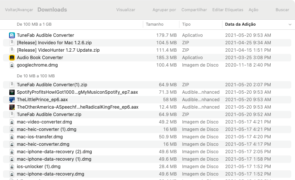Click the mac-iphone-data-recovery.dmg file icon
The width and height of the screenshot is (295, 180).
(12, 174)
